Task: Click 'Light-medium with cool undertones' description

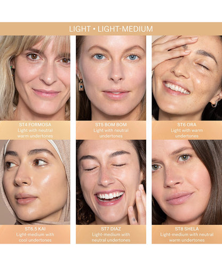Action: (x=35, y=237)
